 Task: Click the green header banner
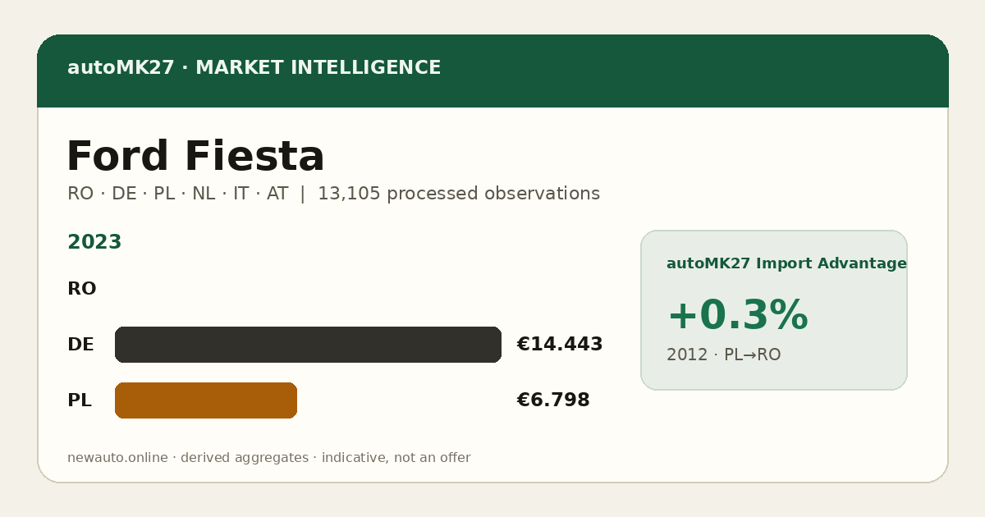coord(492,71)
